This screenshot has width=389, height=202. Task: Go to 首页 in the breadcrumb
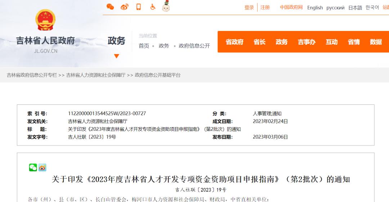pos(144,46)
